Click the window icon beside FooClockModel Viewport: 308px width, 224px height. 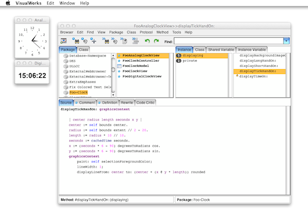tap(119, 66)
